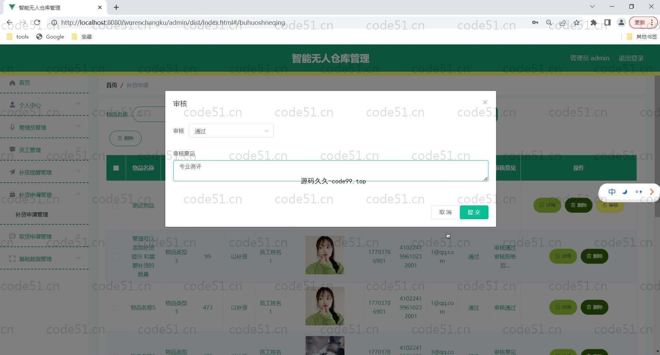Open the 审核 status dropdown showing 通过
The width and height of the screenshot is (660, 355).
tap(231, 131)
